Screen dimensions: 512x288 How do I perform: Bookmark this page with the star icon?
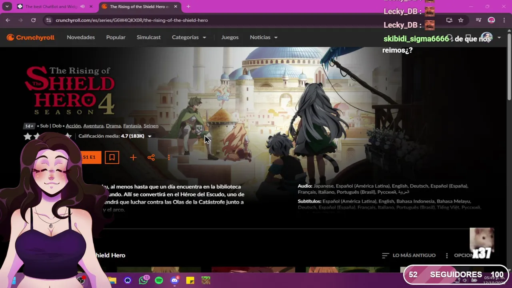point(461,20)
